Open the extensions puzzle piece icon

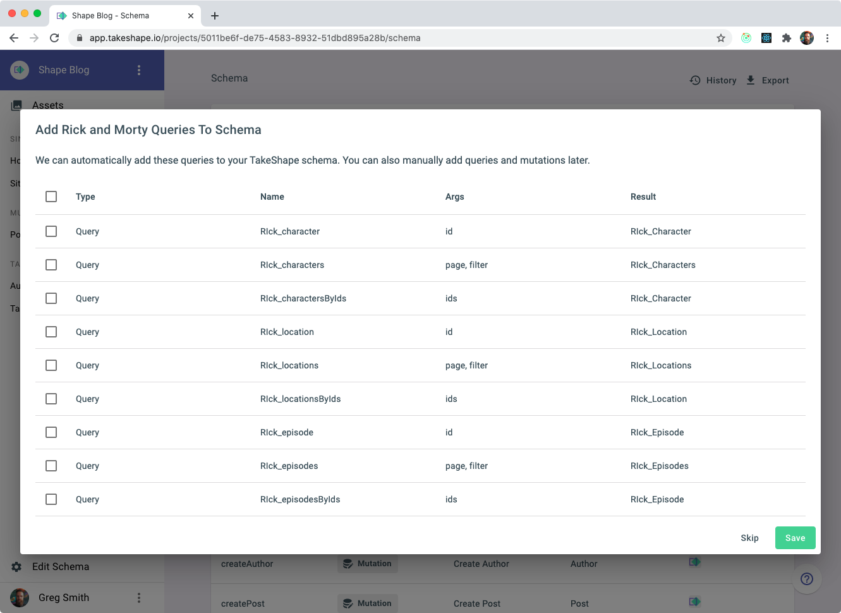pos(787,38)
